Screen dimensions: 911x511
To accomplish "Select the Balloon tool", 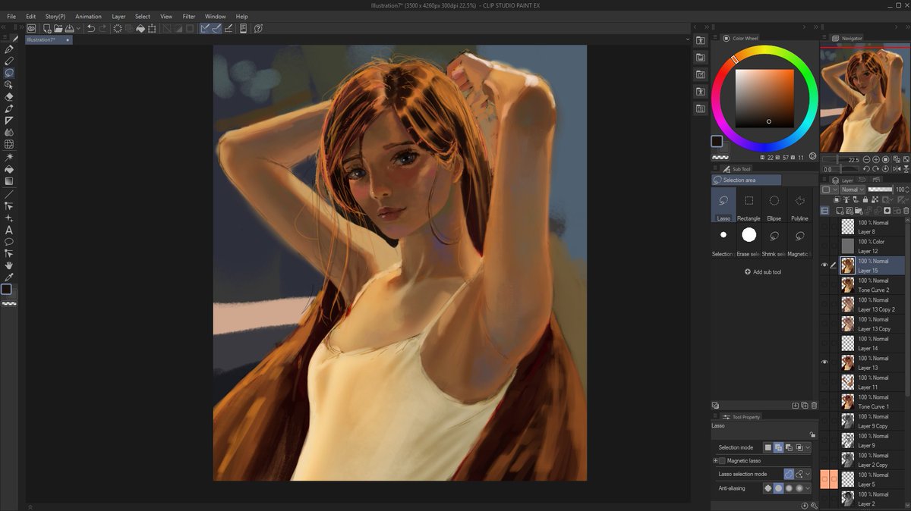I will tap(9, 242).
